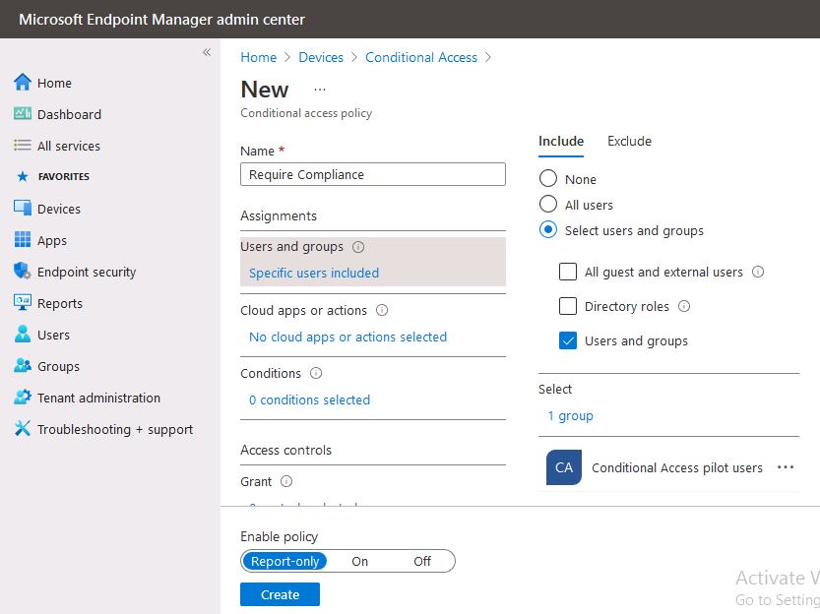
Task: Click the Home house icon in sidebar
Action: [23, 83]
